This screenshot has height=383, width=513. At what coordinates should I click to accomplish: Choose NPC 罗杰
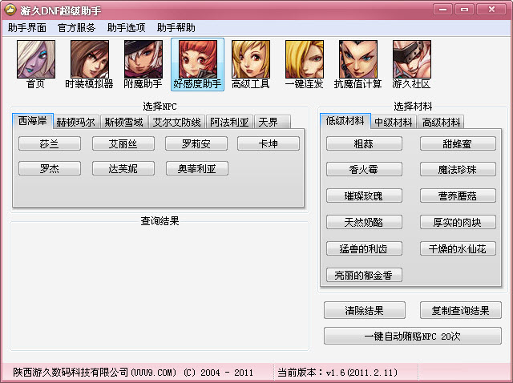[50, 168]
